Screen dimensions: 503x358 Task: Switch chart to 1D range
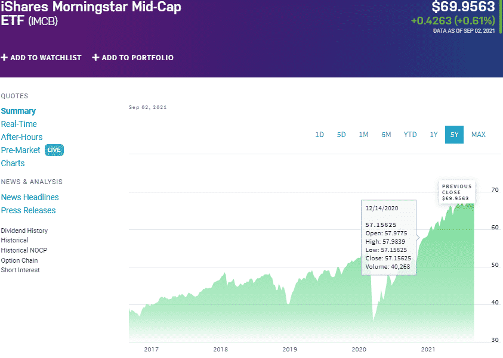319,135
